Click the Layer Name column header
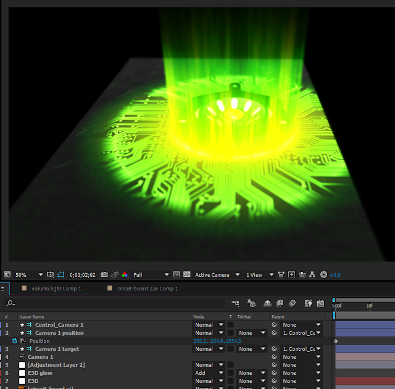Viewport: 395px width, 389px height. [x=32, y=317]
